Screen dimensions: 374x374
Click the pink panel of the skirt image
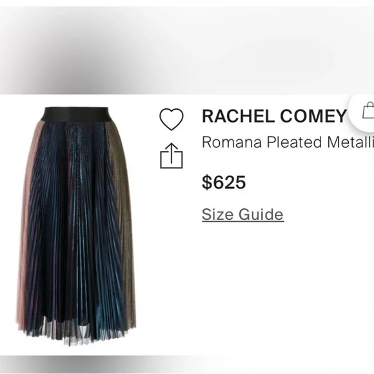coord(28,215)
